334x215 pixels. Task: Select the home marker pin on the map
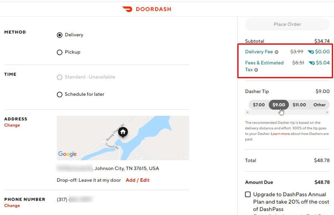click(123, 132)
